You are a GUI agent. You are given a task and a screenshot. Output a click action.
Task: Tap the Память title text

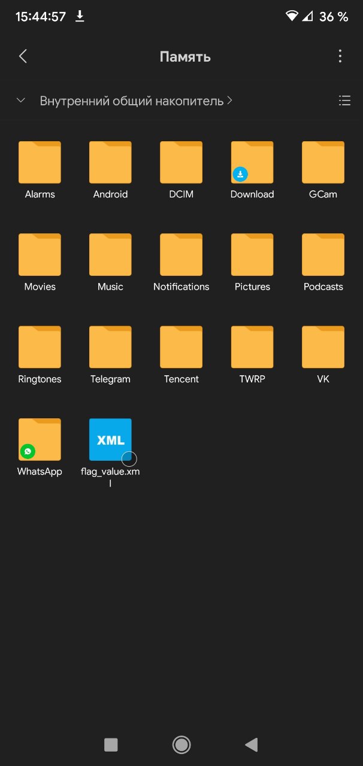pos(185,57)
